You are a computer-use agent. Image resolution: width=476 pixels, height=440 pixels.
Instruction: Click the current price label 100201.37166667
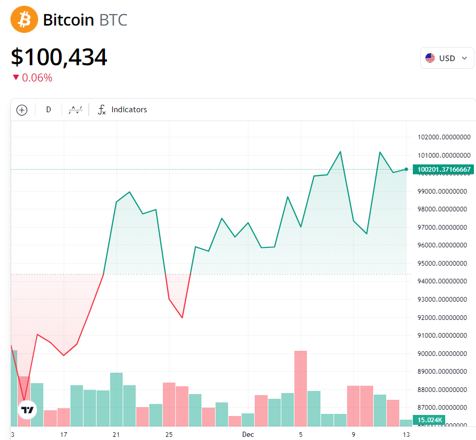coord(443,170)
